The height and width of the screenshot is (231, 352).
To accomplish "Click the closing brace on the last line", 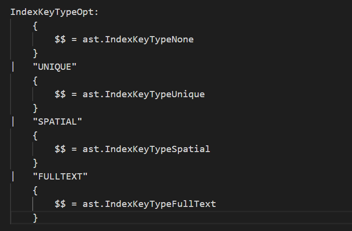I will point(35,218).
